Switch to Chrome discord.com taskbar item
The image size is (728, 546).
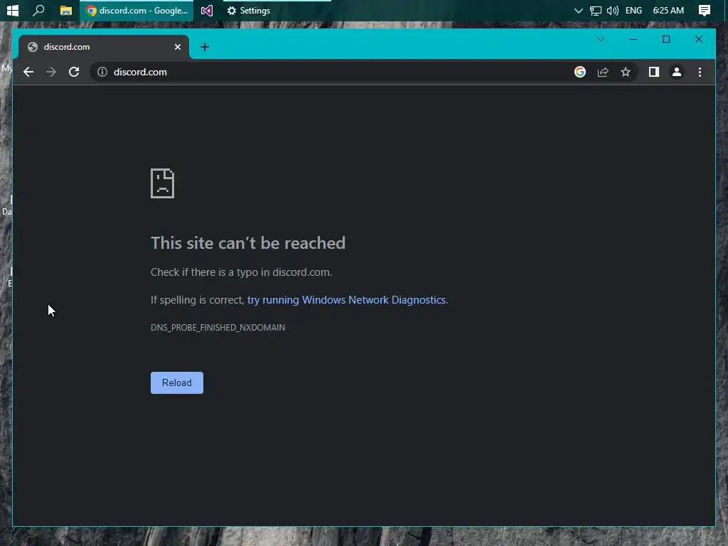137,10
